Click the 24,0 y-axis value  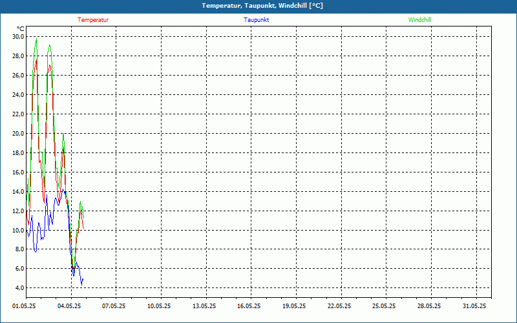[19, 94]
